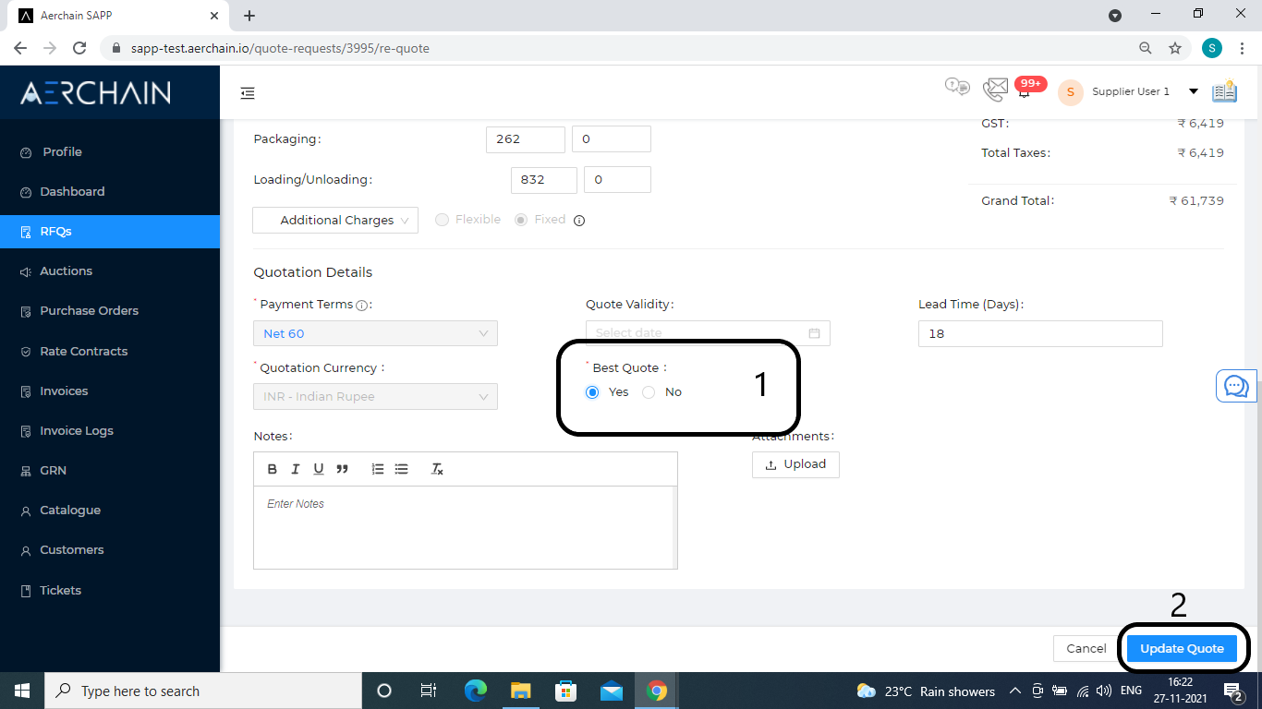Image resolution: width=1262 pixels, height=709 pixels.
Task: Select No for Best Quote
Action: click(x=649, y=392)
